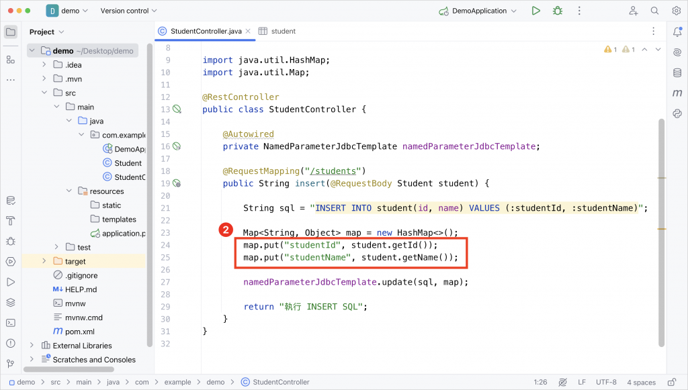Open the Structure tool window icon

[x=11, y=60]
